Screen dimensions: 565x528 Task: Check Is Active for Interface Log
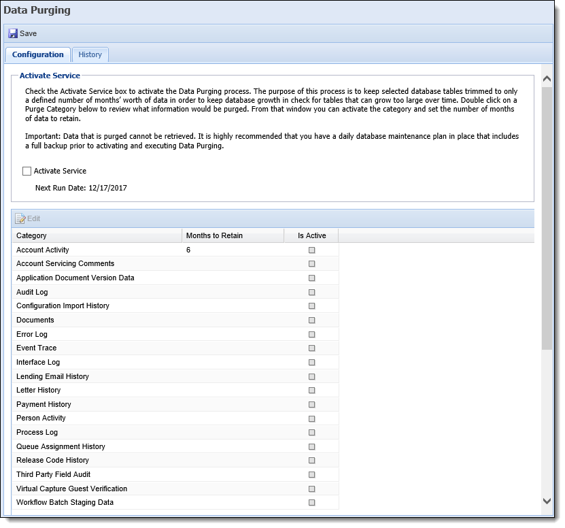click(x=311, y=363)
